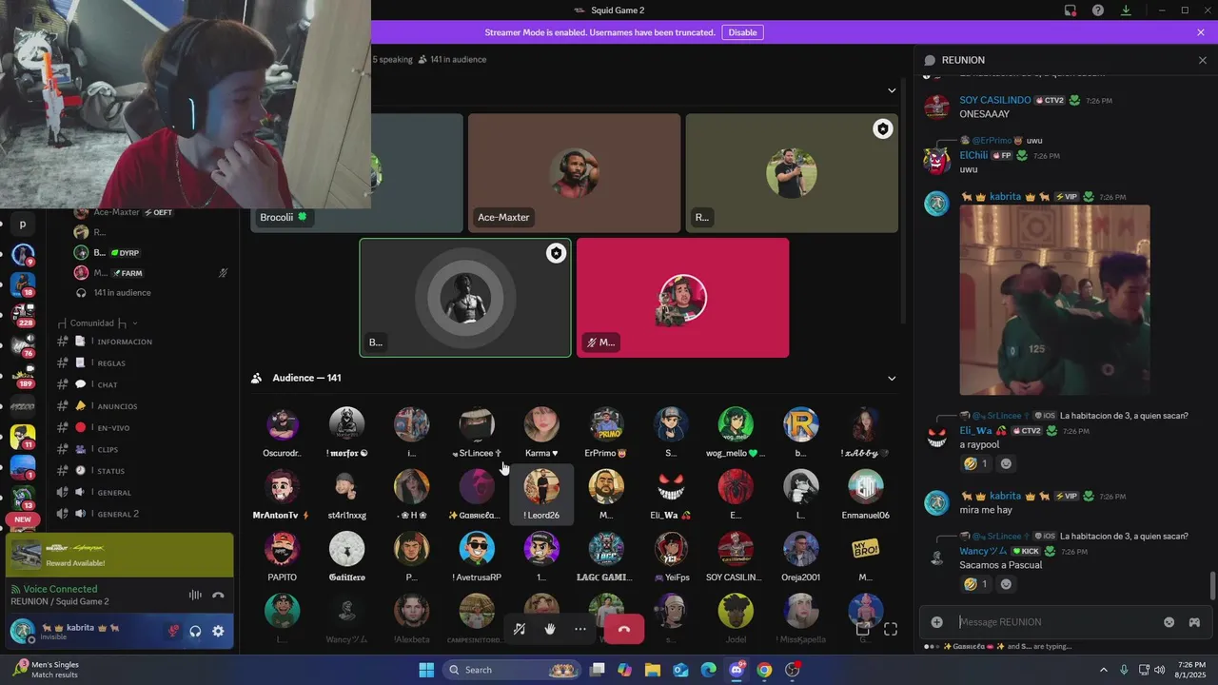Close the REUNION chat panel

(1202, 60)
